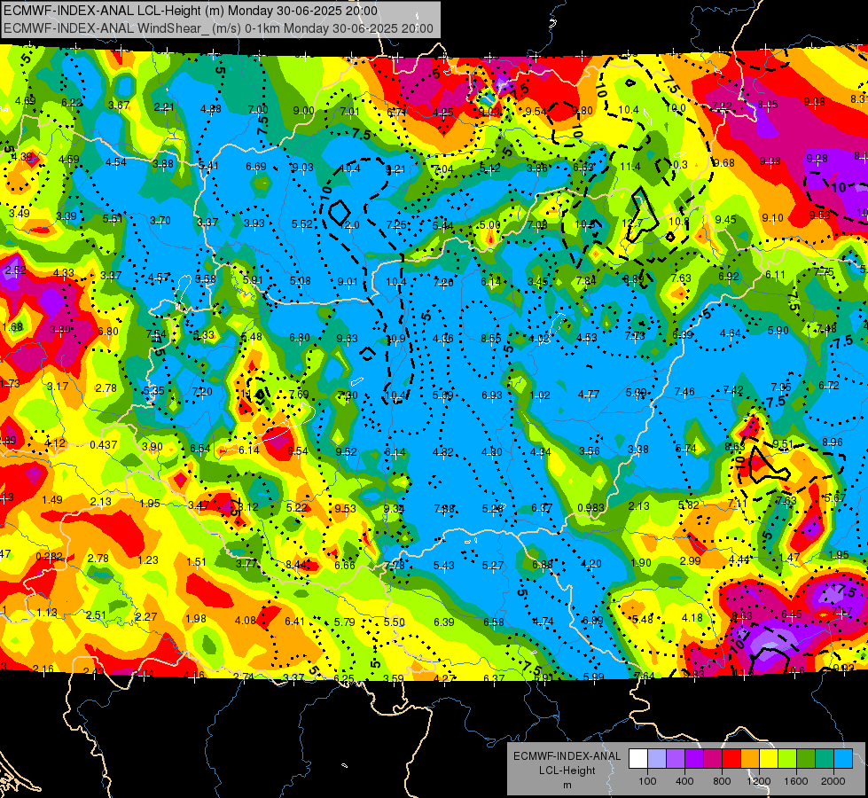Screen dimensions: 868x798
Task: Click the wind shear value 4.08
Action: tap(246, 621)
